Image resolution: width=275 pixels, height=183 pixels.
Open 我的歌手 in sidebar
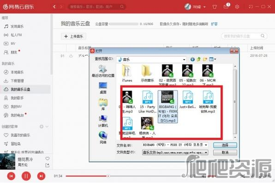pos(14,98)
